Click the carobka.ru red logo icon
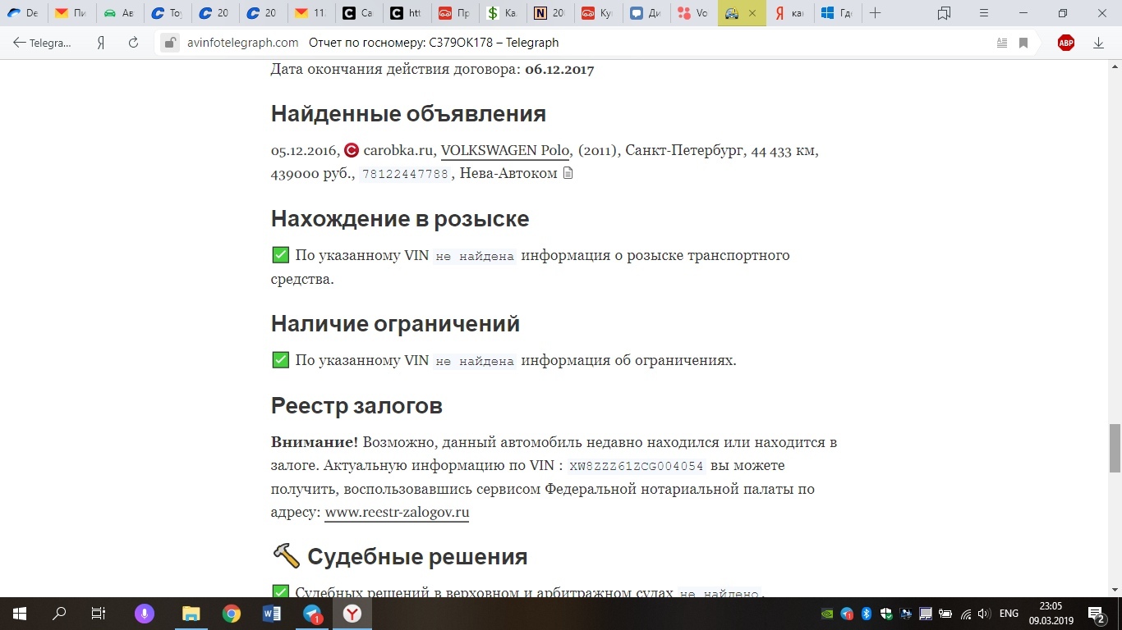Image resolution: width=1122 pixels, height=630 pixels. pos(352,151)
